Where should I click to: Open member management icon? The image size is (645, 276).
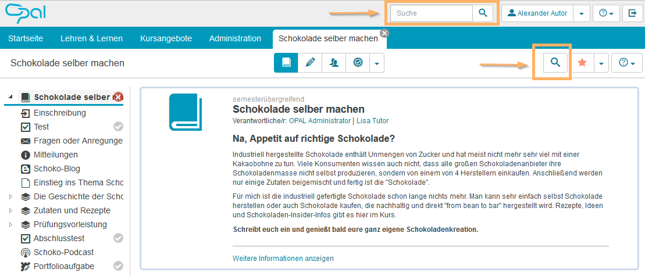click(334, 63)
